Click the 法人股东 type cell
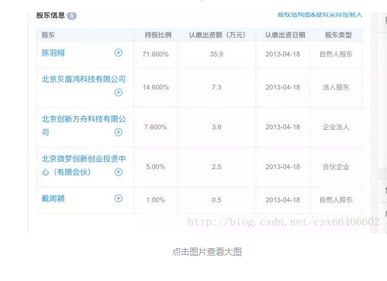Image resolution: width=387 pixels, height=281 pixels. coord(336,87)
